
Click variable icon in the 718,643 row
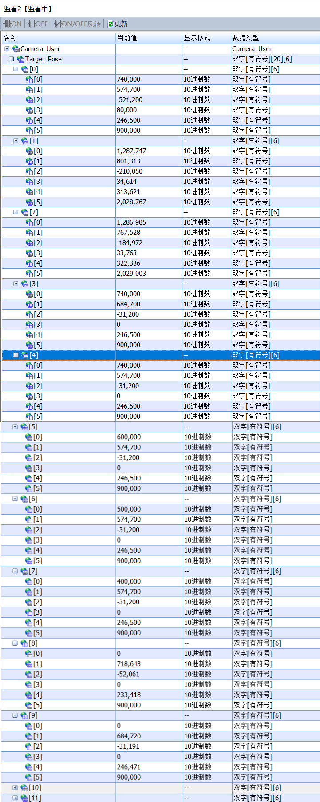29,664
